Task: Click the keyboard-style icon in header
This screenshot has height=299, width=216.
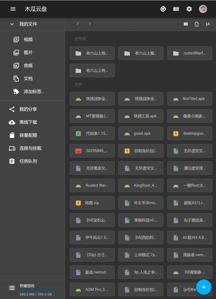Action: 176,9
